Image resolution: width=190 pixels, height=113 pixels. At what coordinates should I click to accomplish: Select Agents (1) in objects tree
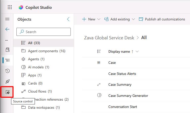click(44, 59)
